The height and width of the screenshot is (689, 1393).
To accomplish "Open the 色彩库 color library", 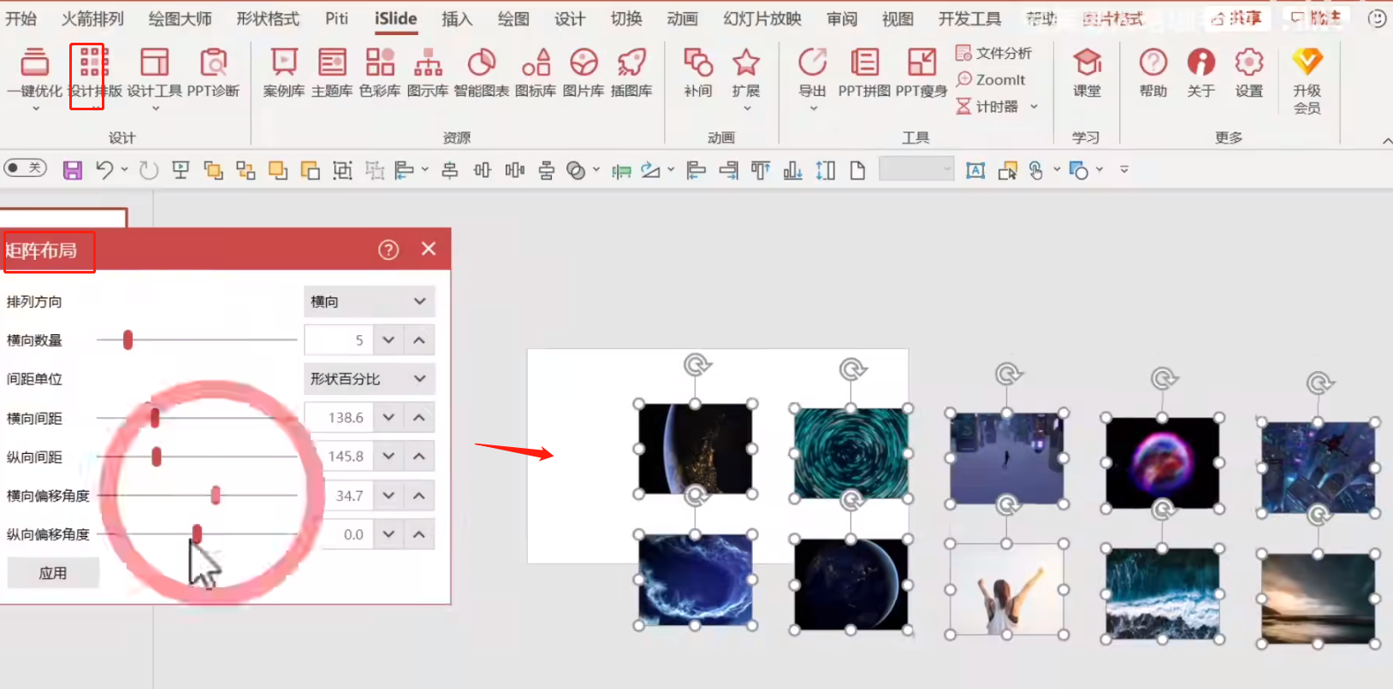I will [x=380, y=74].
